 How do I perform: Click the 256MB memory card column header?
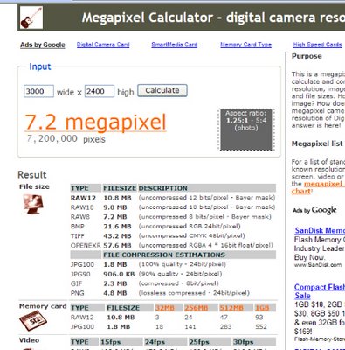[x=197, y=308]
